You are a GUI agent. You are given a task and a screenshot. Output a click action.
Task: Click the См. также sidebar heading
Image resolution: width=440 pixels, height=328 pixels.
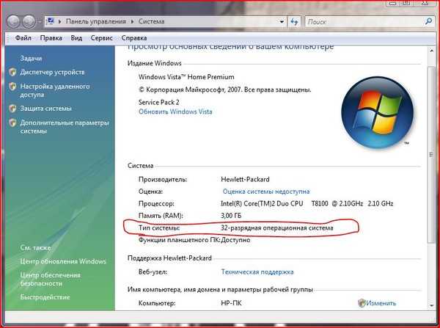tap(36, 248)
